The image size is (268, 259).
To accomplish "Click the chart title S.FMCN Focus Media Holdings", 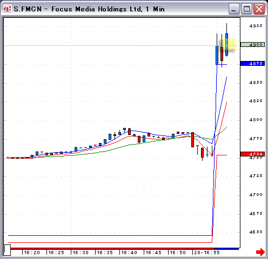I will (89, 9).
